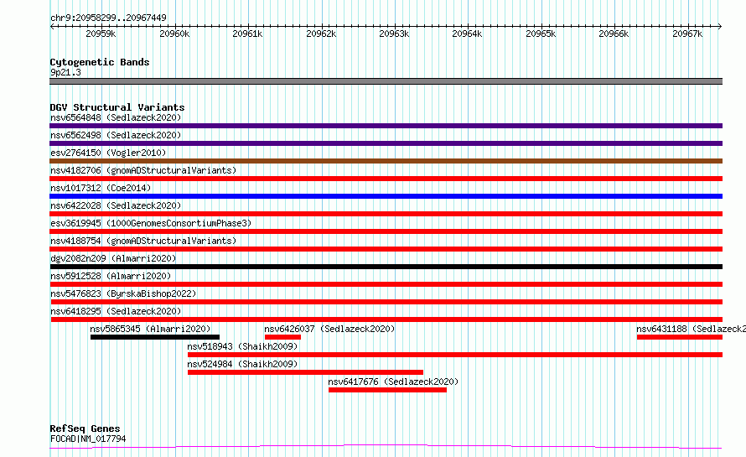Screen dimensions: 746x457
Task: Click the 20962k ruler position
Action: (x=321, y=34)
